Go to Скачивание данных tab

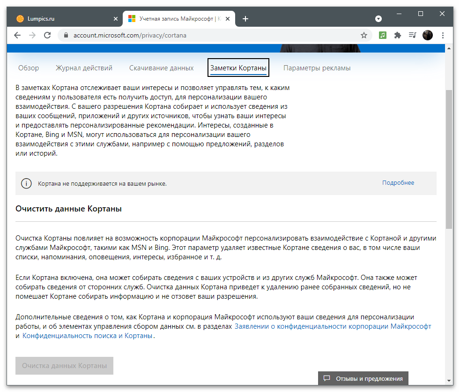click(x=161, y=68)
